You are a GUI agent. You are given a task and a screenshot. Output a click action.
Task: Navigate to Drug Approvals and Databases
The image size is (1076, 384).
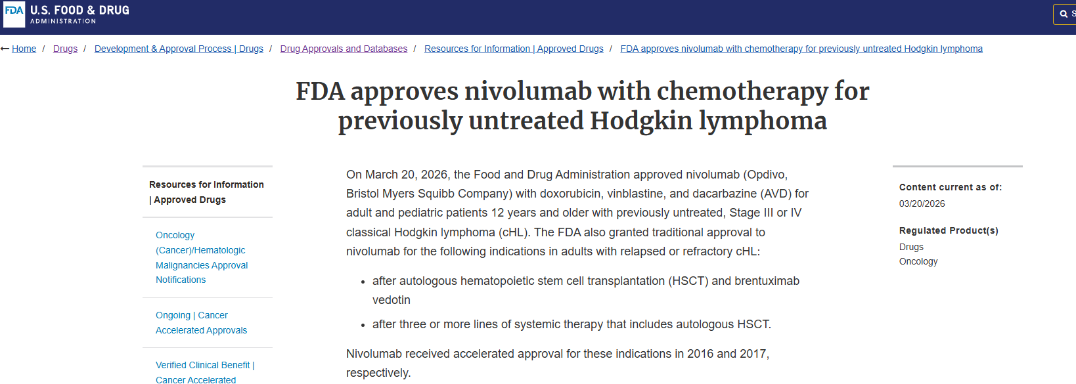pos(344,49)
